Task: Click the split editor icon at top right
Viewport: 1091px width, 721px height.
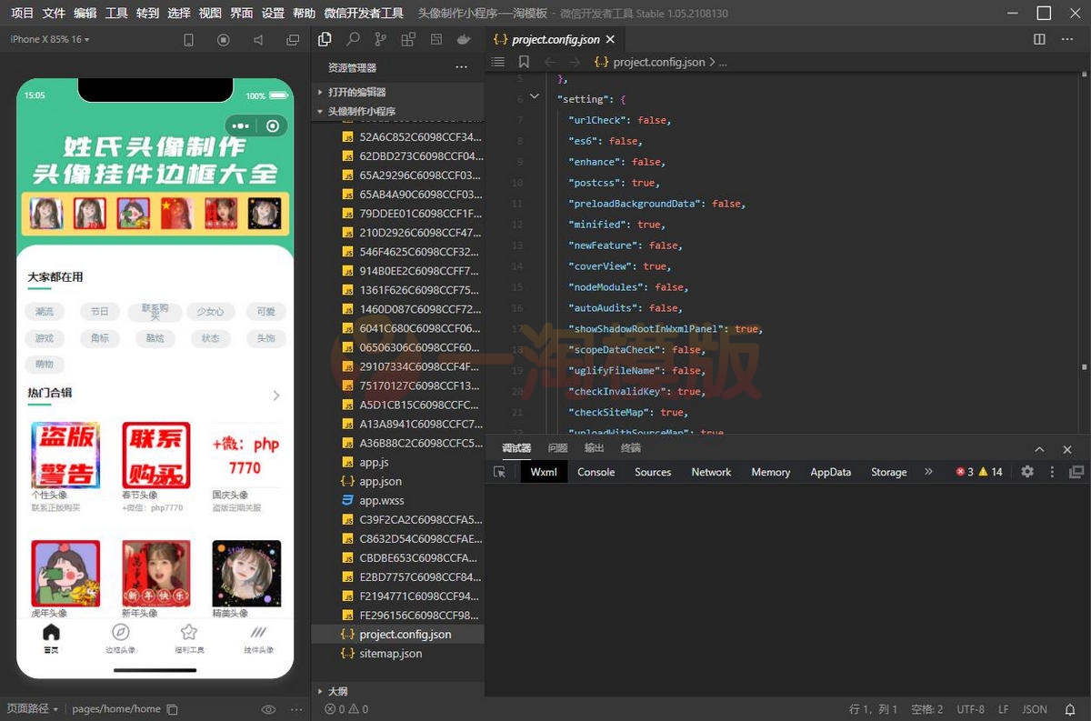Action: (x=1038, y=39)
